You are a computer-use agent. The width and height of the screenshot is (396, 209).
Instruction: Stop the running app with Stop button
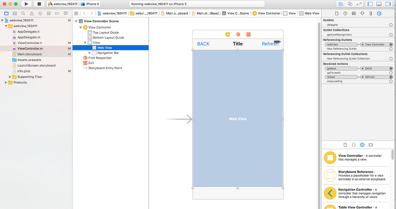(39, 4)
